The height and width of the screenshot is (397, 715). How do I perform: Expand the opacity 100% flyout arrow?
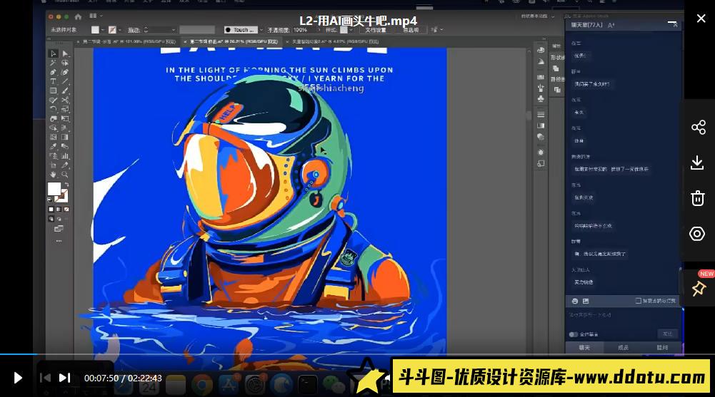click(318, 30)
